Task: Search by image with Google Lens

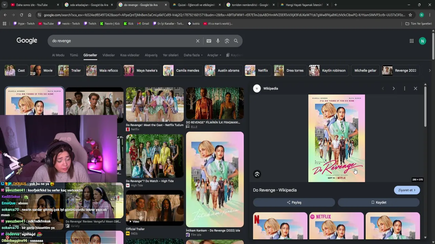Action: (x=227, y=41)
